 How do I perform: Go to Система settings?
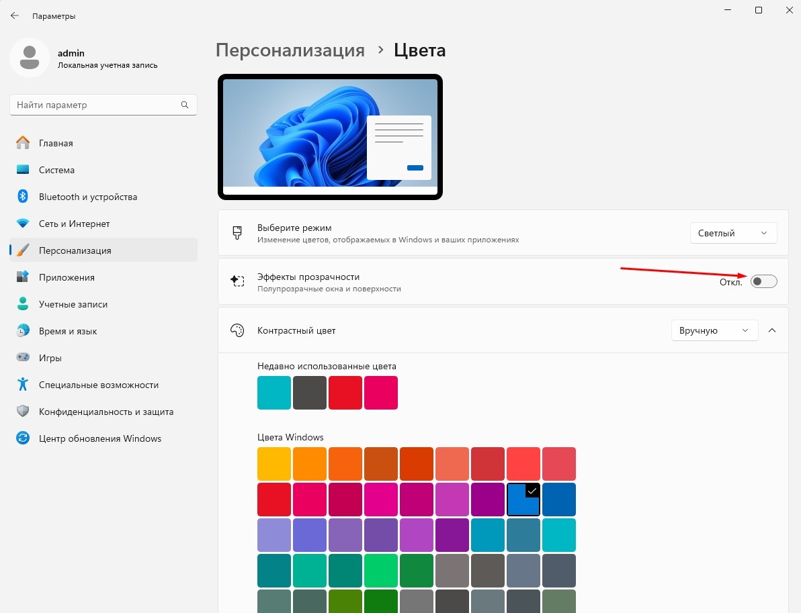pos(103,170)
